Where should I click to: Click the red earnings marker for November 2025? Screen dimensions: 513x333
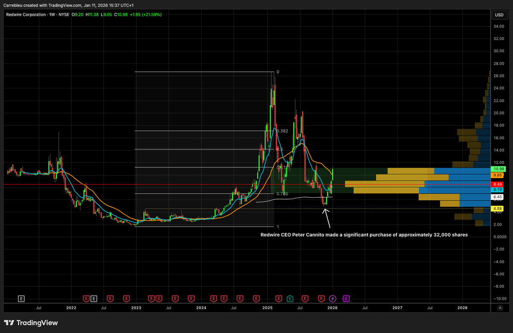click(322, 298)
